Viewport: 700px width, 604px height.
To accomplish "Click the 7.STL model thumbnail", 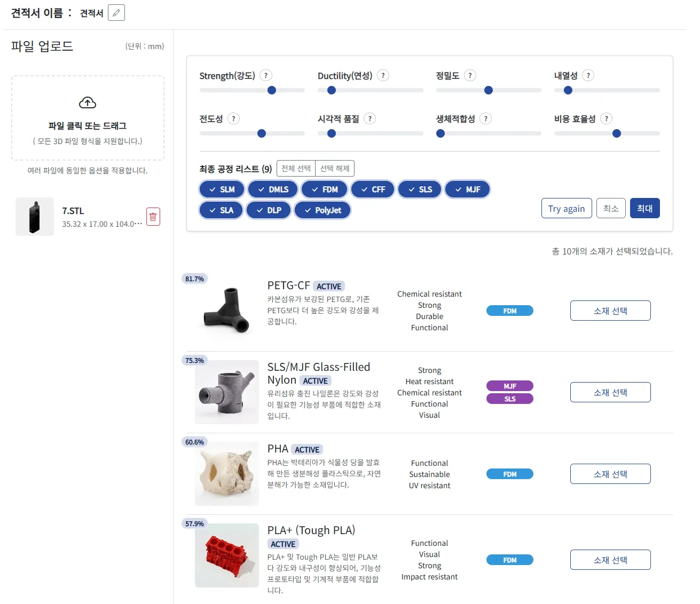I will pos(35,217).
